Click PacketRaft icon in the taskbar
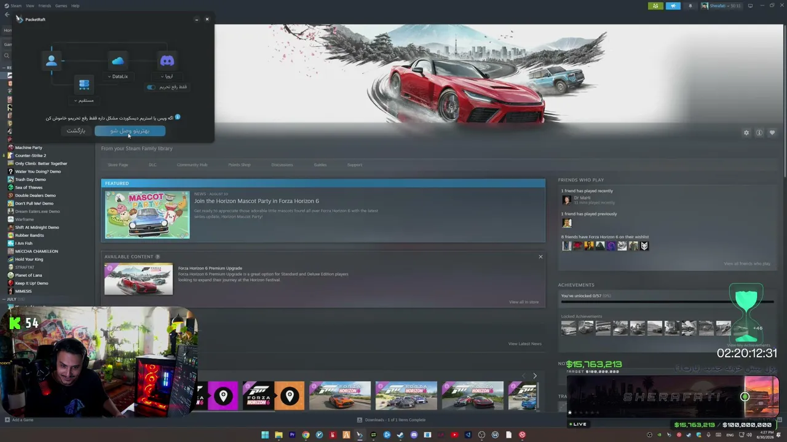This screenshot has width=787, height=442. pos(360,435)
